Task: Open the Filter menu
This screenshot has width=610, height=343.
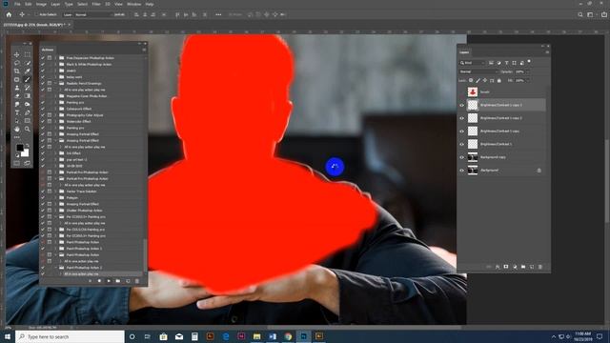Action: 96,4
